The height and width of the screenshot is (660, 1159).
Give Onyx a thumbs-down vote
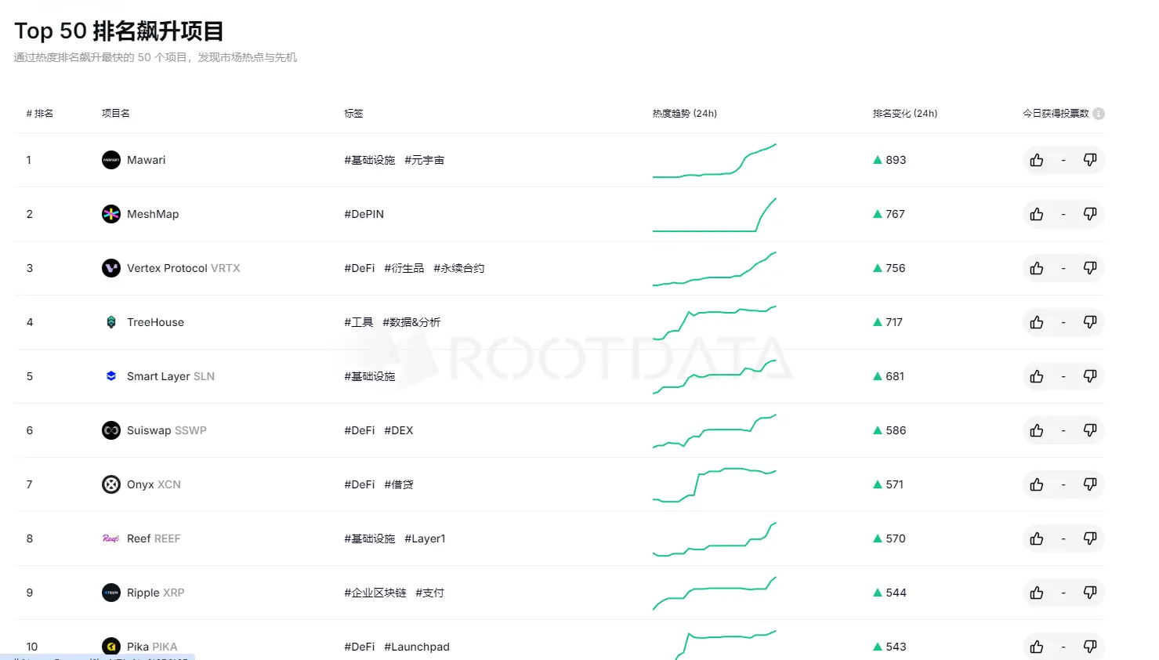[1090, 484]
